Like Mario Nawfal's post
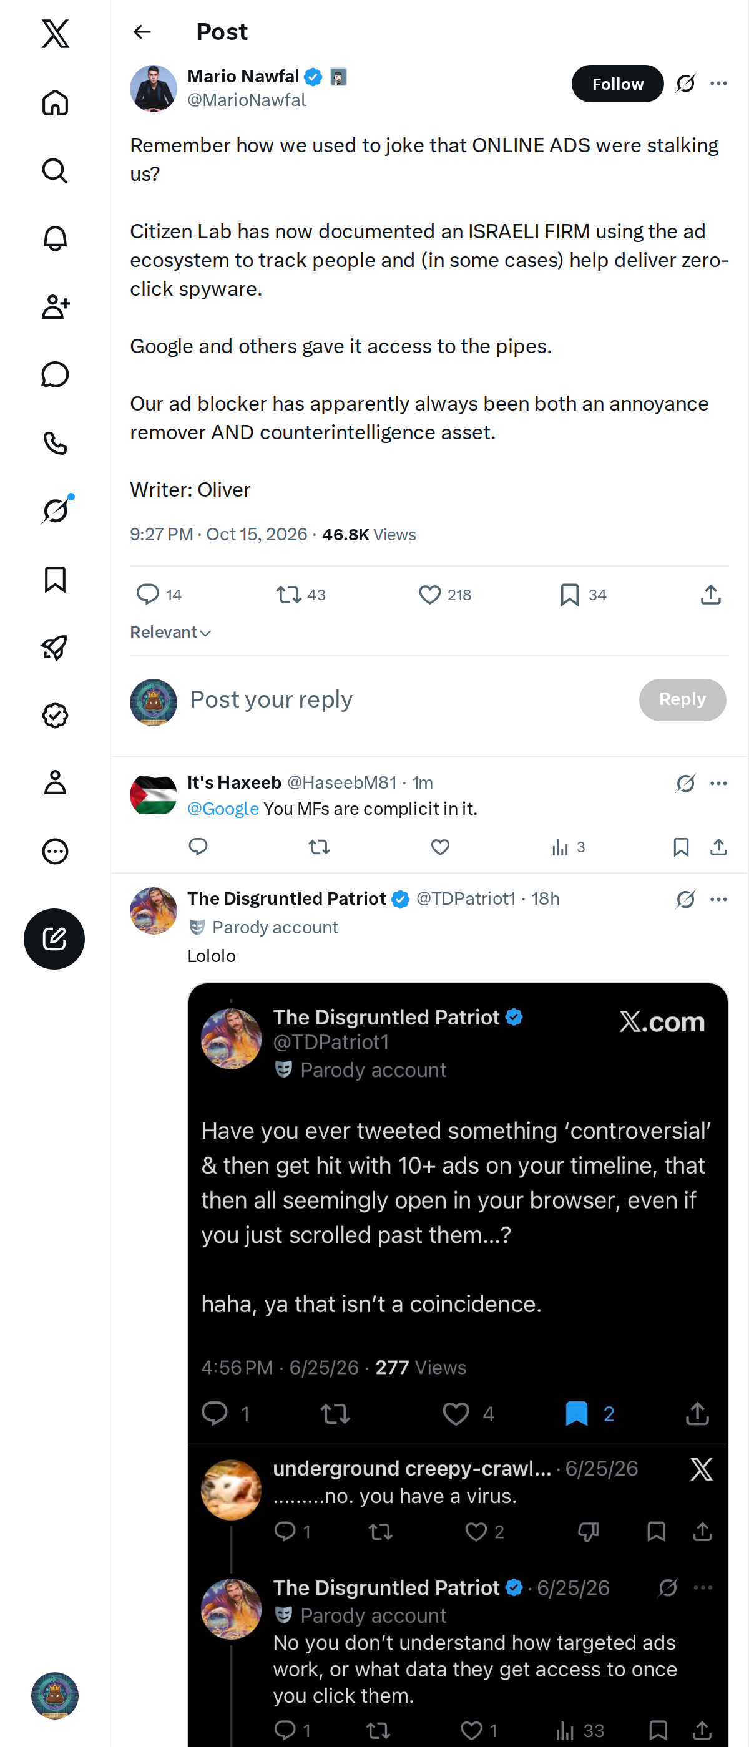Image resolution: width=749 pixels, height=1747 pixels. (x=444, y=595)
